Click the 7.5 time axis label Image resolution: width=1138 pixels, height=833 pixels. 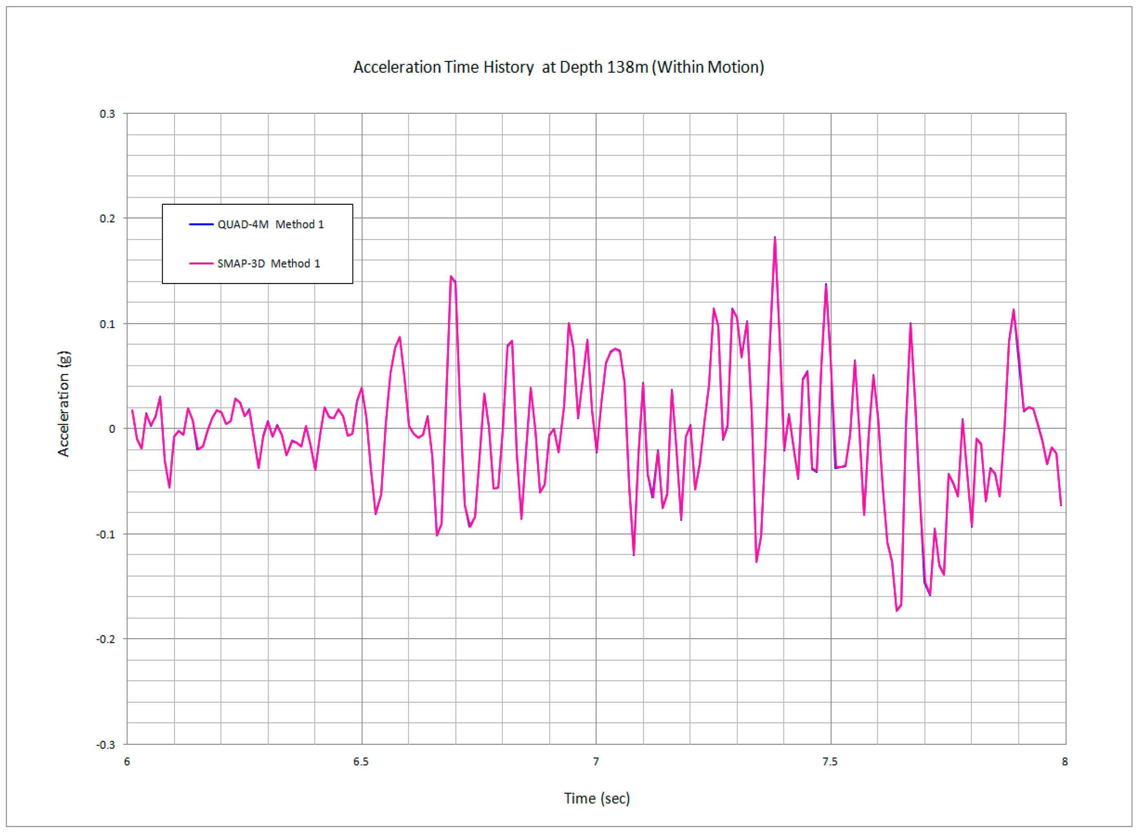830,762
